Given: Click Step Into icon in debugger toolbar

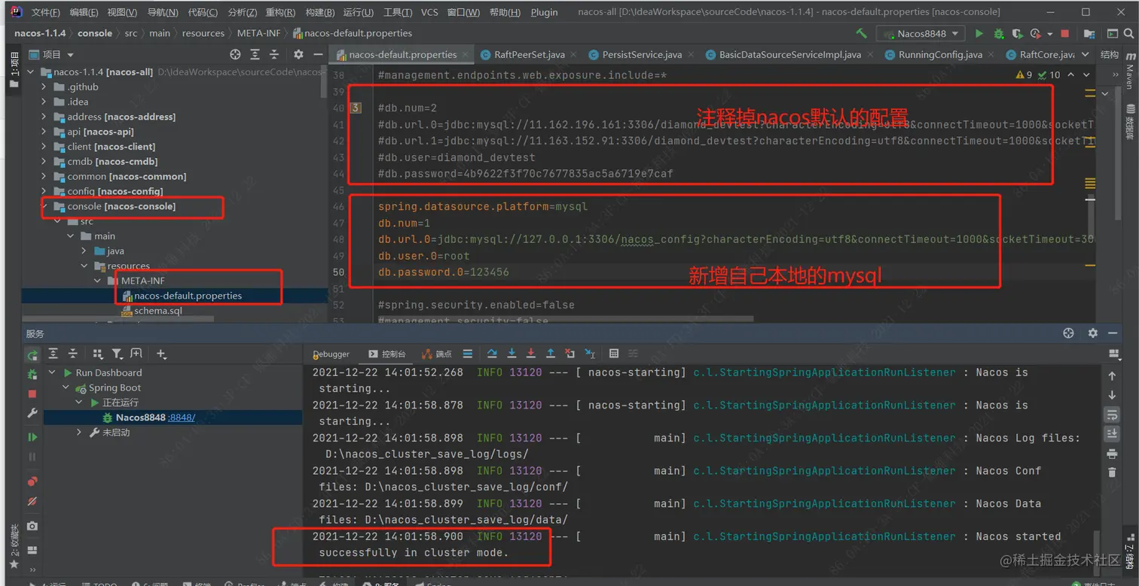Looking at the screenshot, I should click(x=511, y=354).
